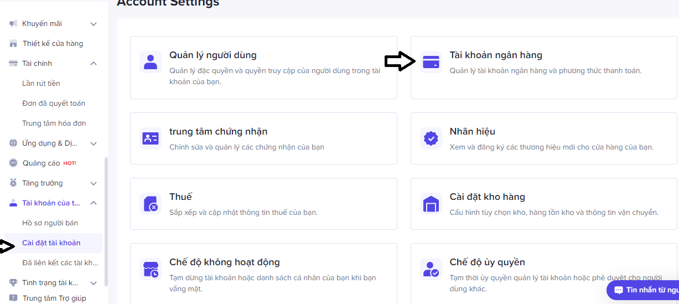679x304 pixels.
Task: Open Đã liên kết các tài khoản item
Action: (60, 263)
